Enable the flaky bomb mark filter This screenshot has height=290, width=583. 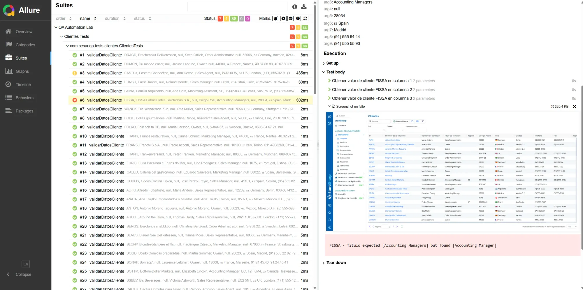point(276,18)
